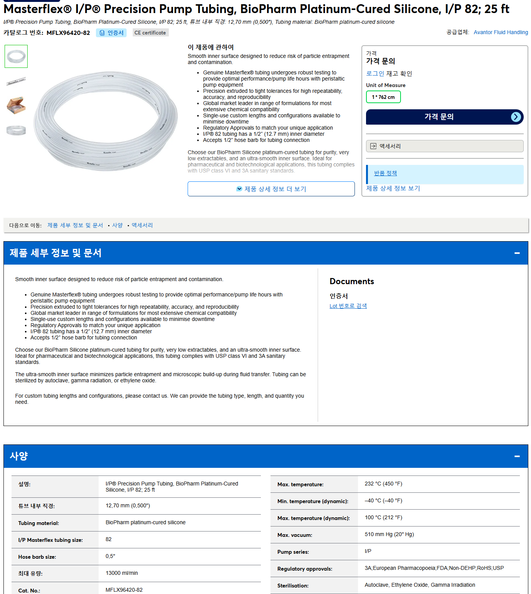
Task: Click the Max. temperature value 232 °C (450 °F)
Action: [383, 484]
